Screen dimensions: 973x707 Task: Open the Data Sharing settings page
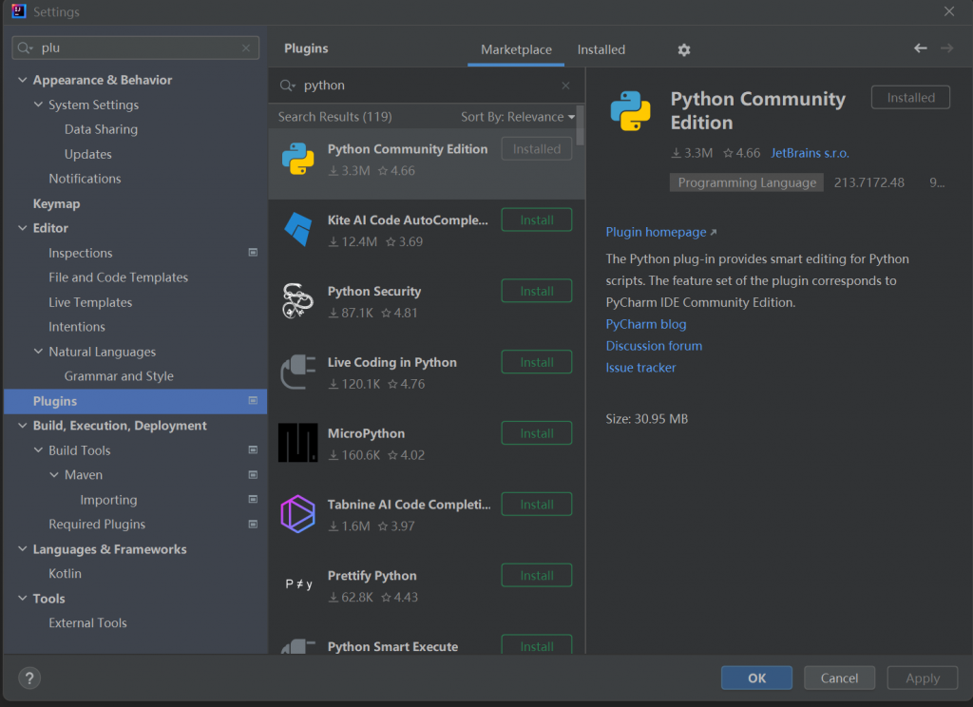click(101, 129)
